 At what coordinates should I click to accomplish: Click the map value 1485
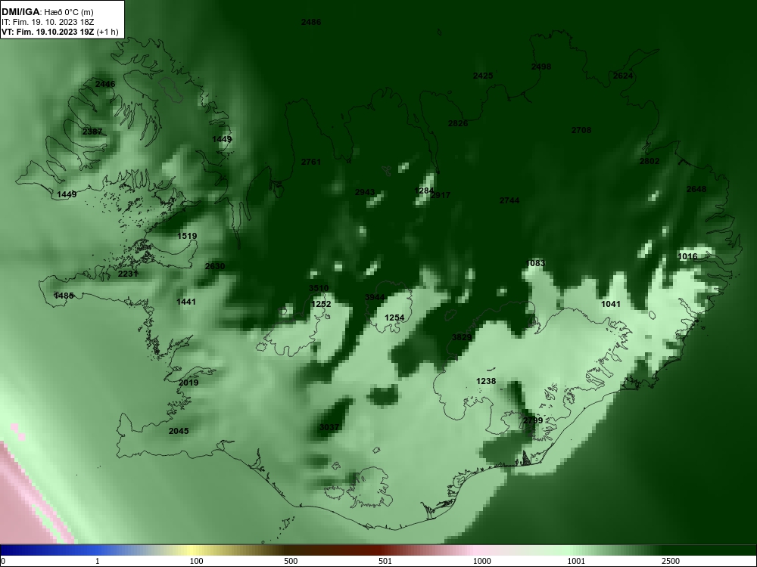(x=64, y=296)
